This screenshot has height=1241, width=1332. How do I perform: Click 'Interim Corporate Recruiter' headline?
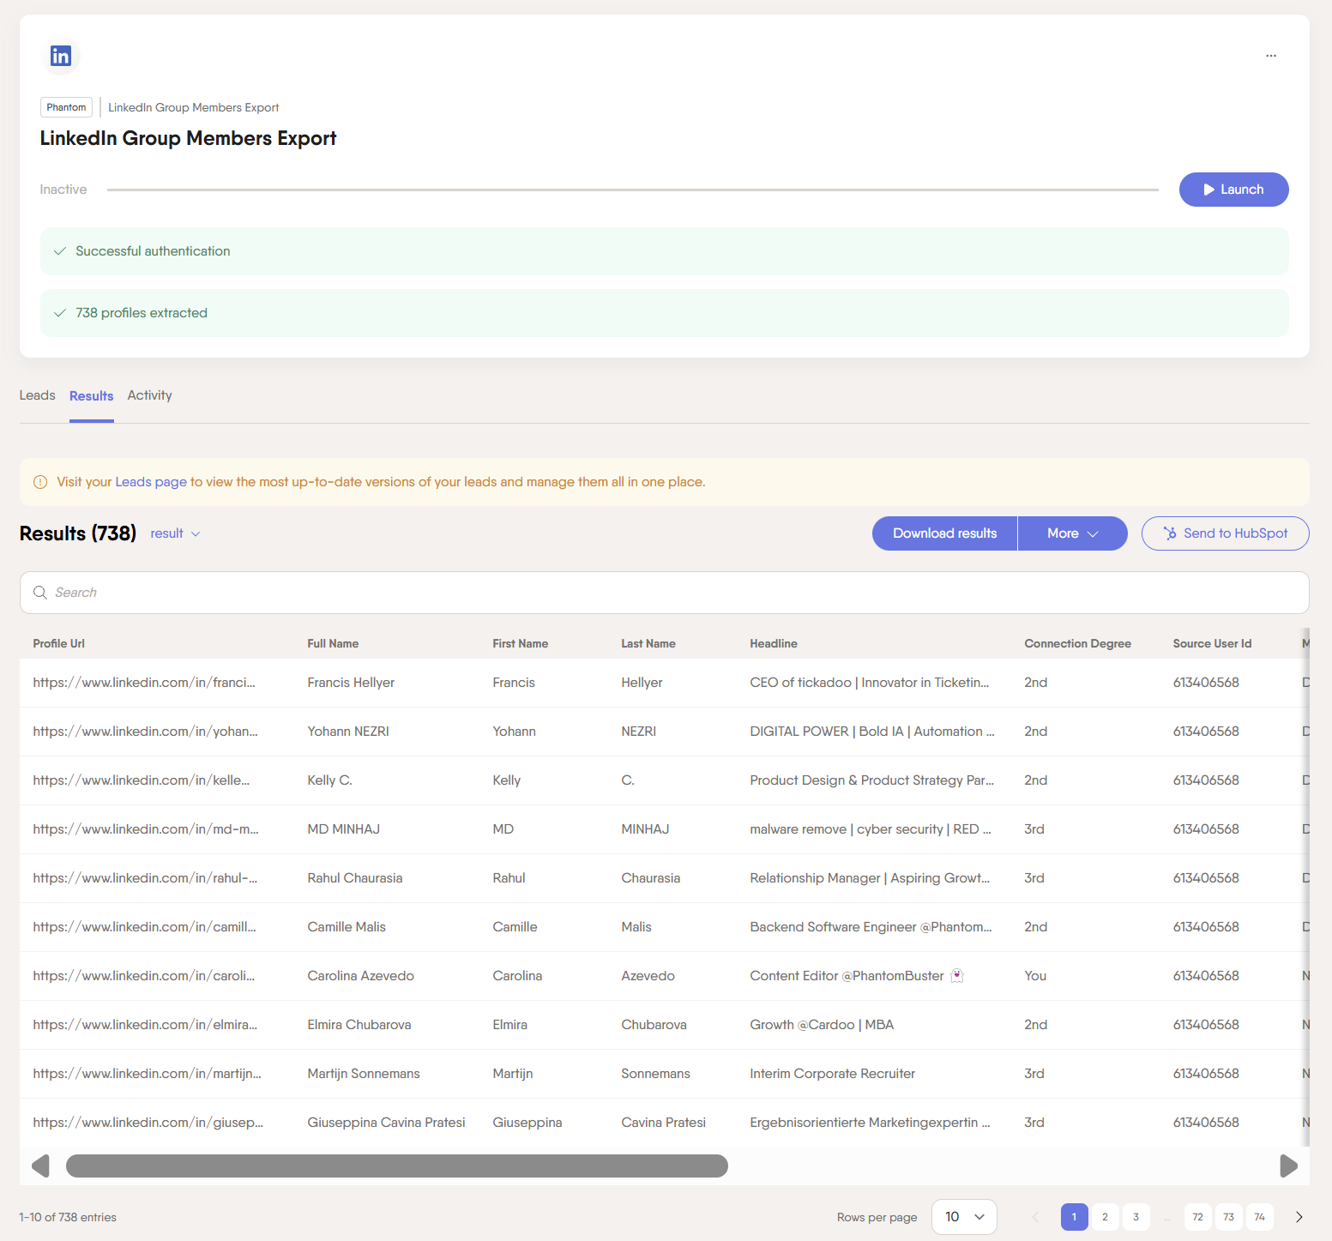(x=832, y=1074)
